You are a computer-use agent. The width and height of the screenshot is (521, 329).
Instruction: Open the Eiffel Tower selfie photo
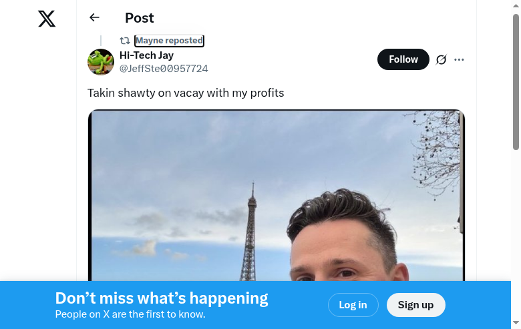click(276, 200)
